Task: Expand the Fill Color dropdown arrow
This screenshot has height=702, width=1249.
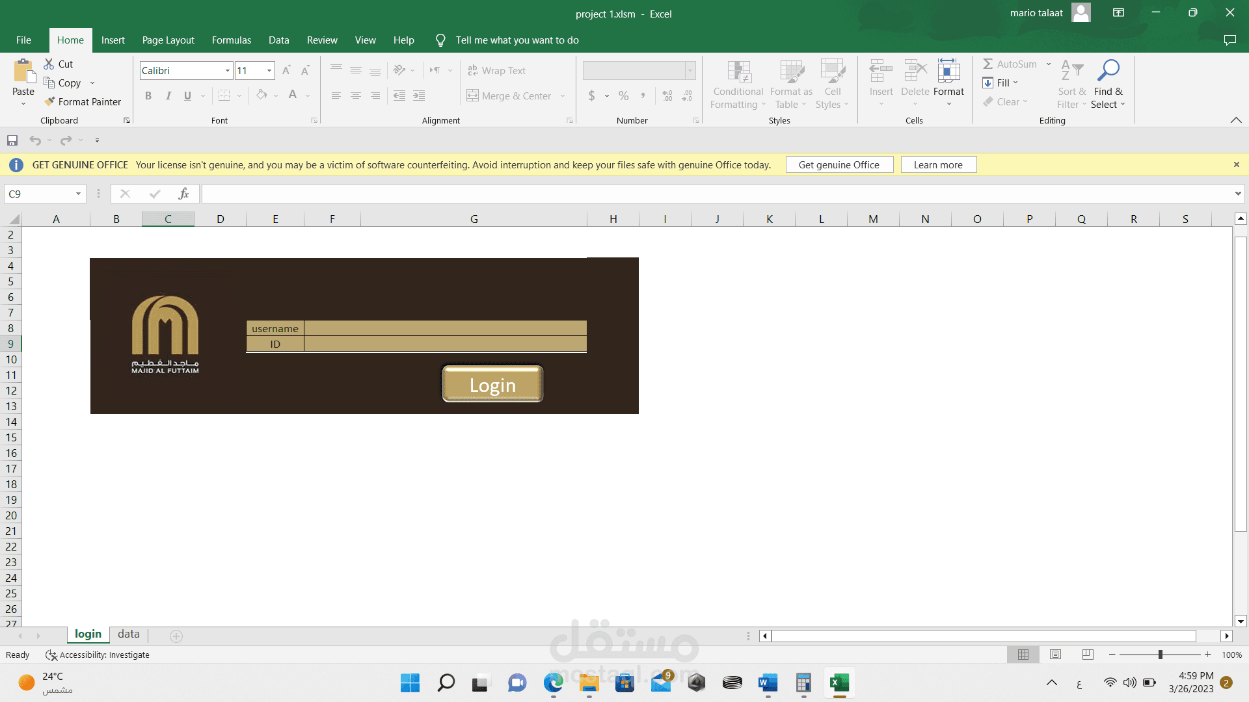Action: [x=275, y=96]
